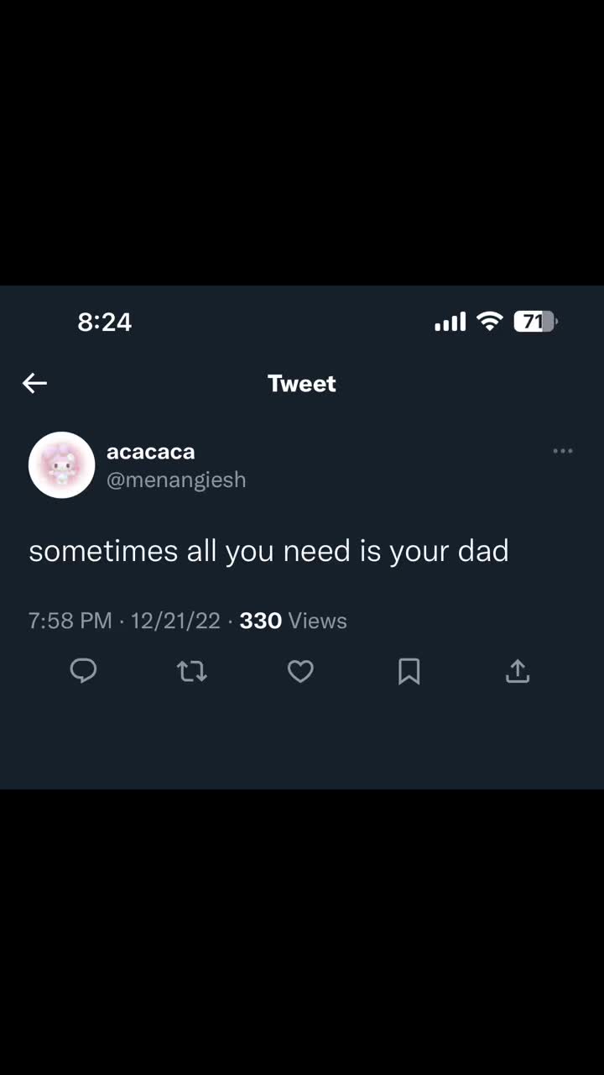Tap the battery indicator showing 71
Image resolution: width=604 pixels, height=1075 pixels.
(535, 321)
